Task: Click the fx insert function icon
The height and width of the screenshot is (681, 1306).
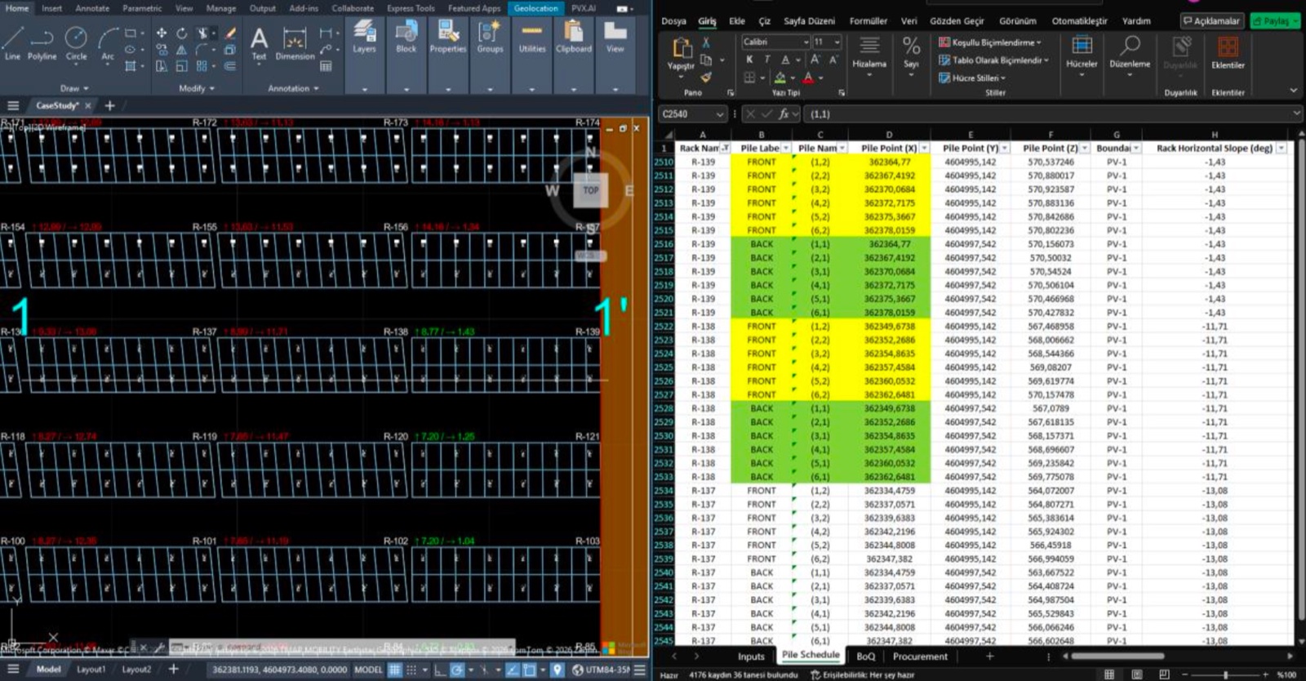Action: tap(784, 113)
